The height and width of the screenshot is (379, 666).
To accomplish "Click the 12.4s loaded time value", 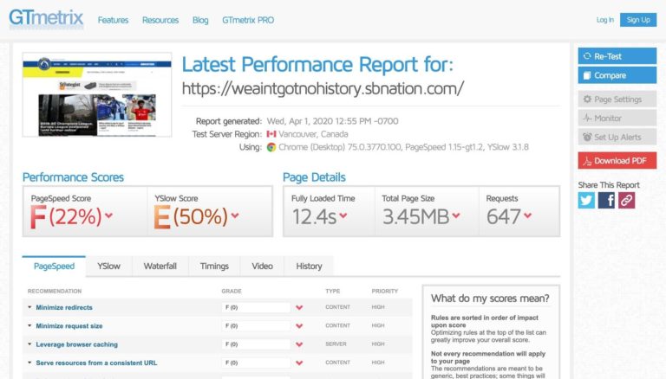I will (314, 217).
